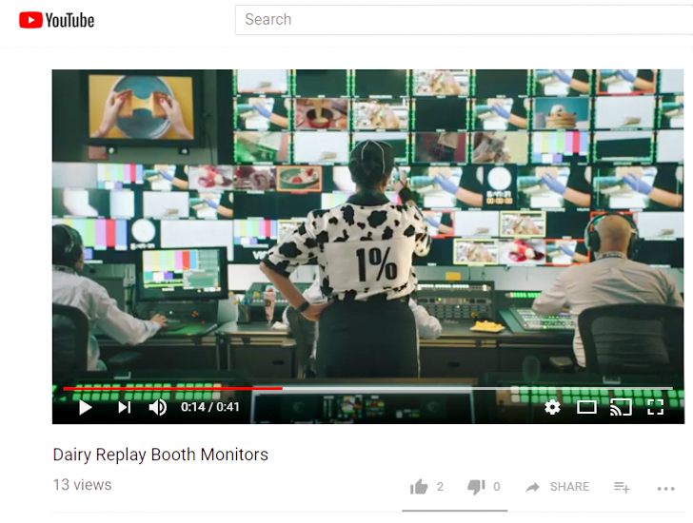Expand the three-dot more actions menu

pos(665,488)
